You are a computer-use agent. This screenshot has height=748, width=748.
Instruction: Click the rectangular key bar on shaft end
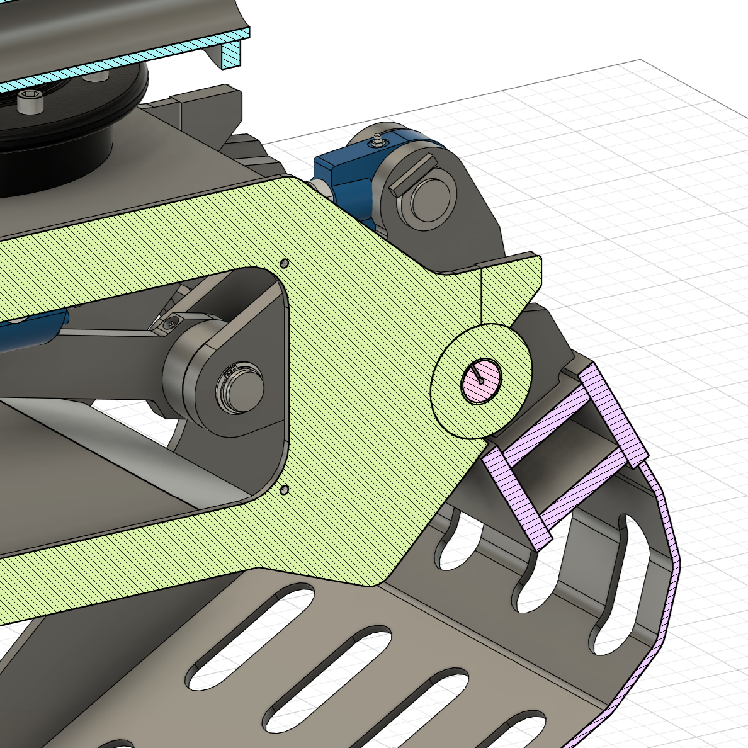(x=411, y=173)
